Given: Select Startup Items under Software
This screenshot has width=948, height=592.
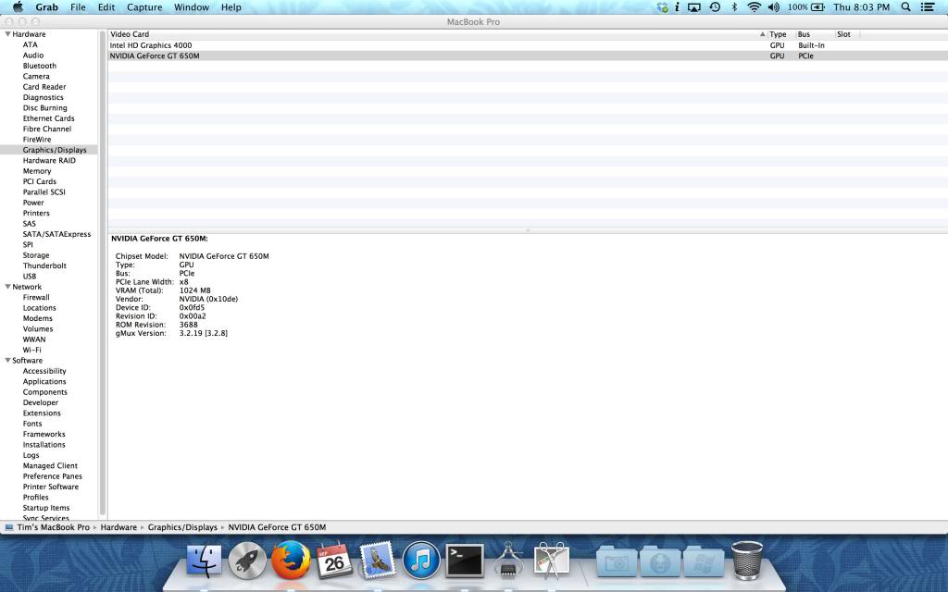Looking at the screenshot, I should [x=46, y=508].
